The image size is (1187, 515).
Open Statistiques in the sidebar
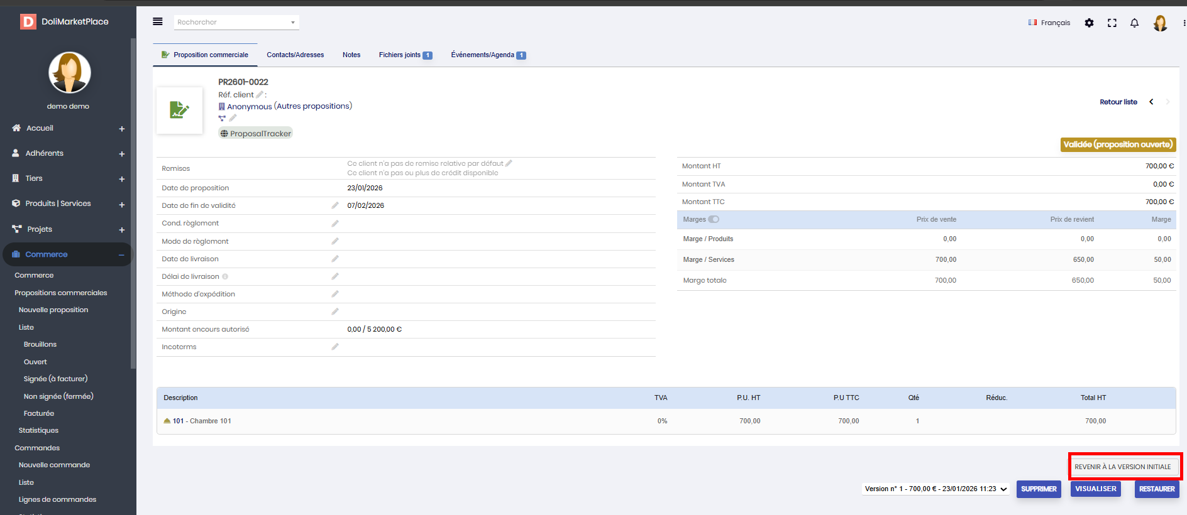point(38,430)
